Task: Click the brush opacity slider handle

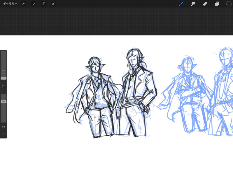Action: 3,102
